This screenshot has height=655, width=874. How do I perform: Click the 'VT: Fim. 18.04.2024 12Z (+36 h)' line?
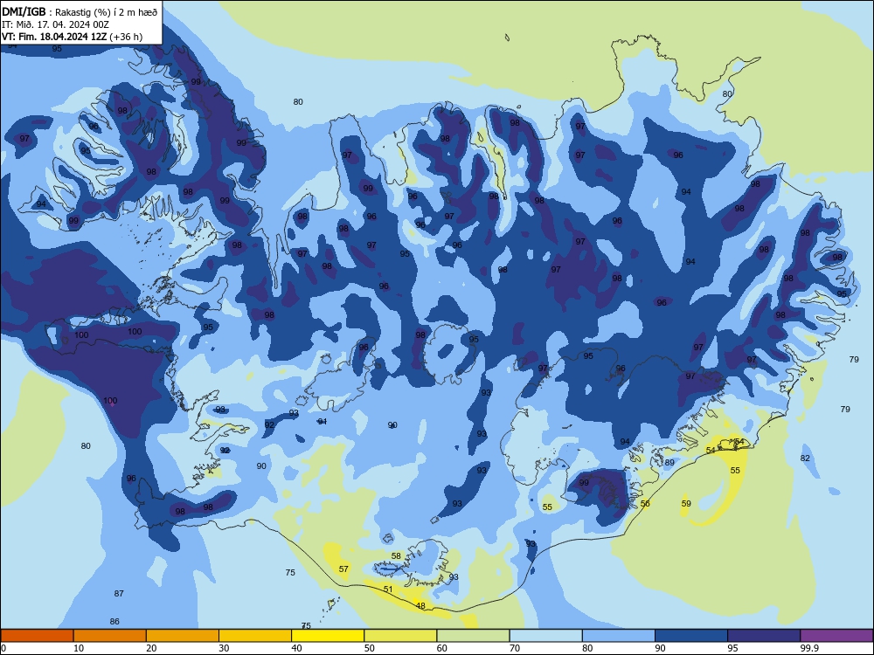pos(72,37)
